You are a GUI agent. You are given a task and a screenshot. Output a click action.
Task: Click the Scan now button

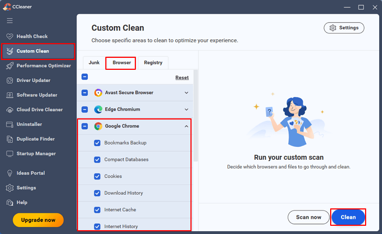click(x=308, y=217)
